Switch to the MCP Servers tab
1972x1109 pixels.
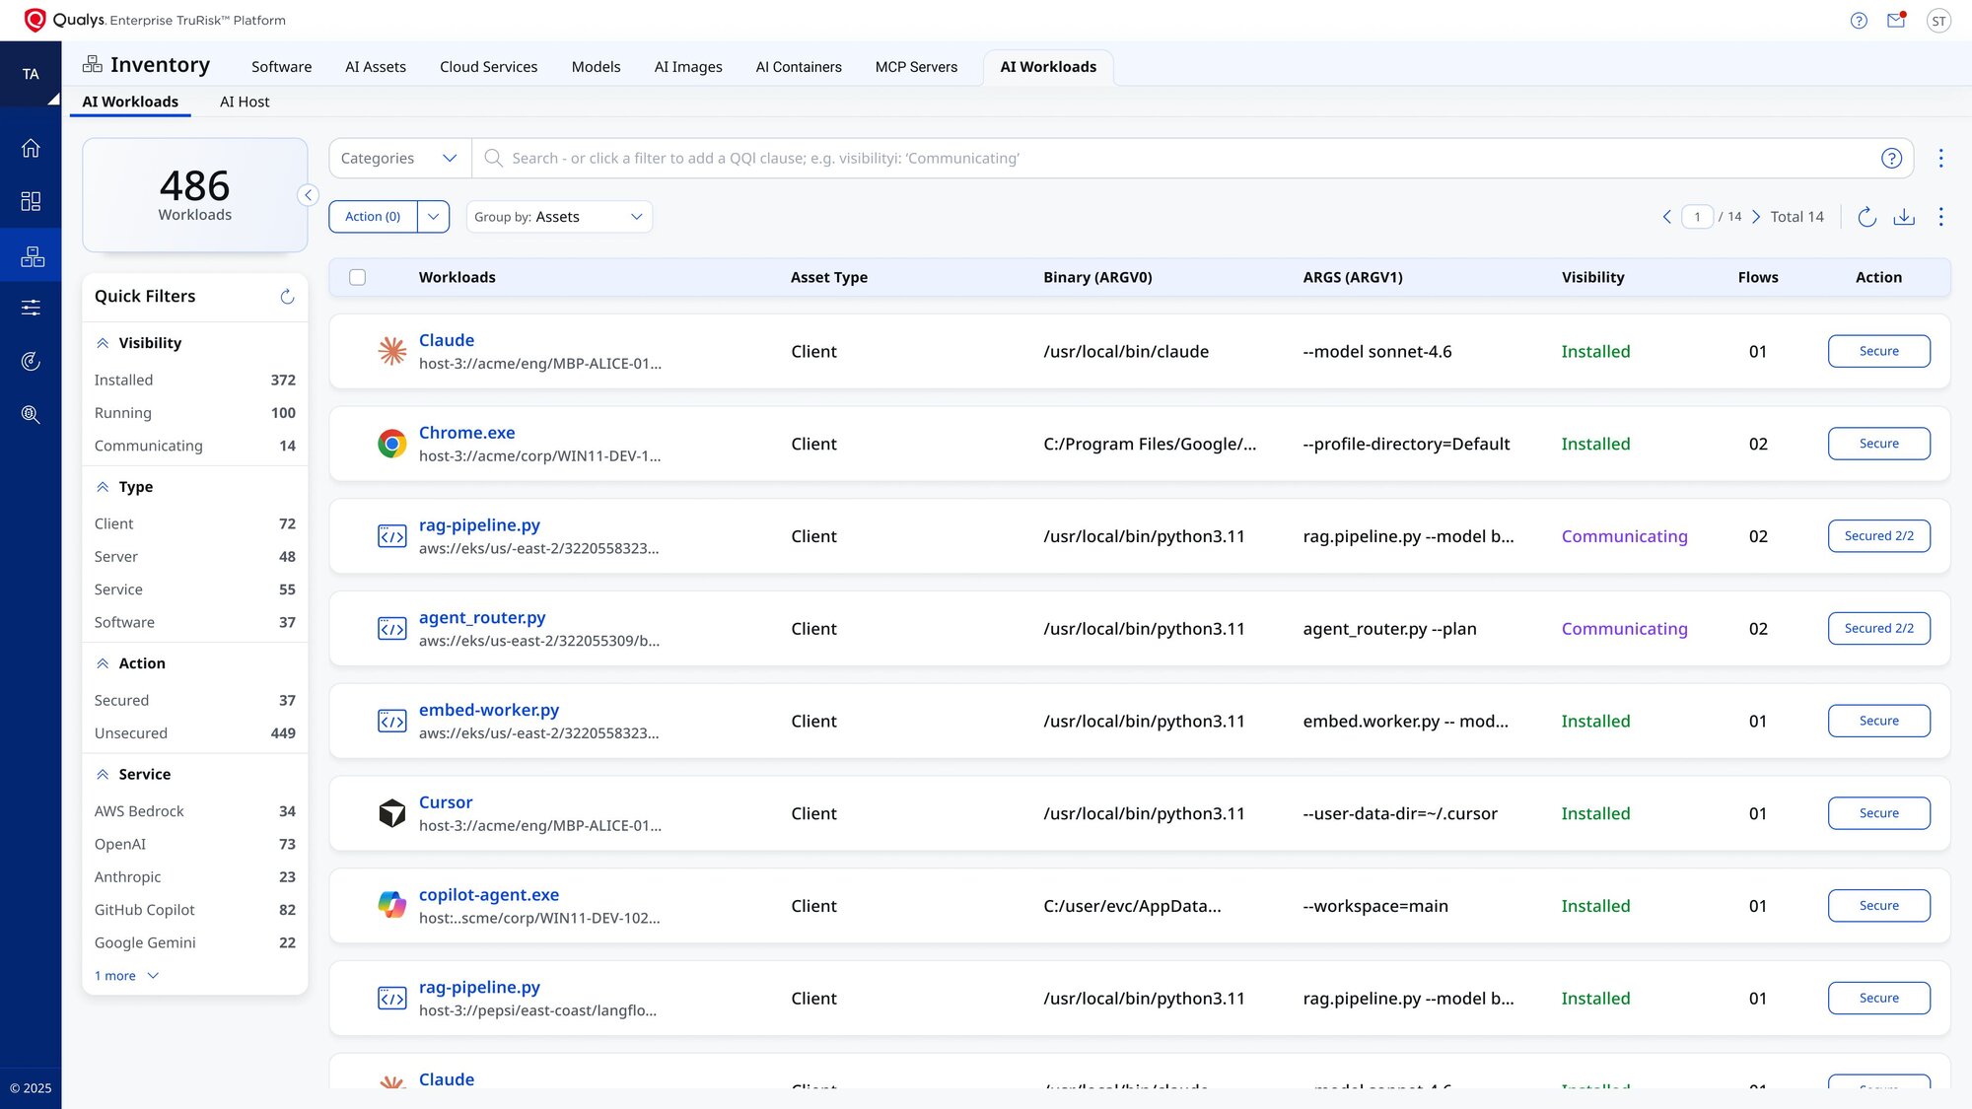click(917, 67)
